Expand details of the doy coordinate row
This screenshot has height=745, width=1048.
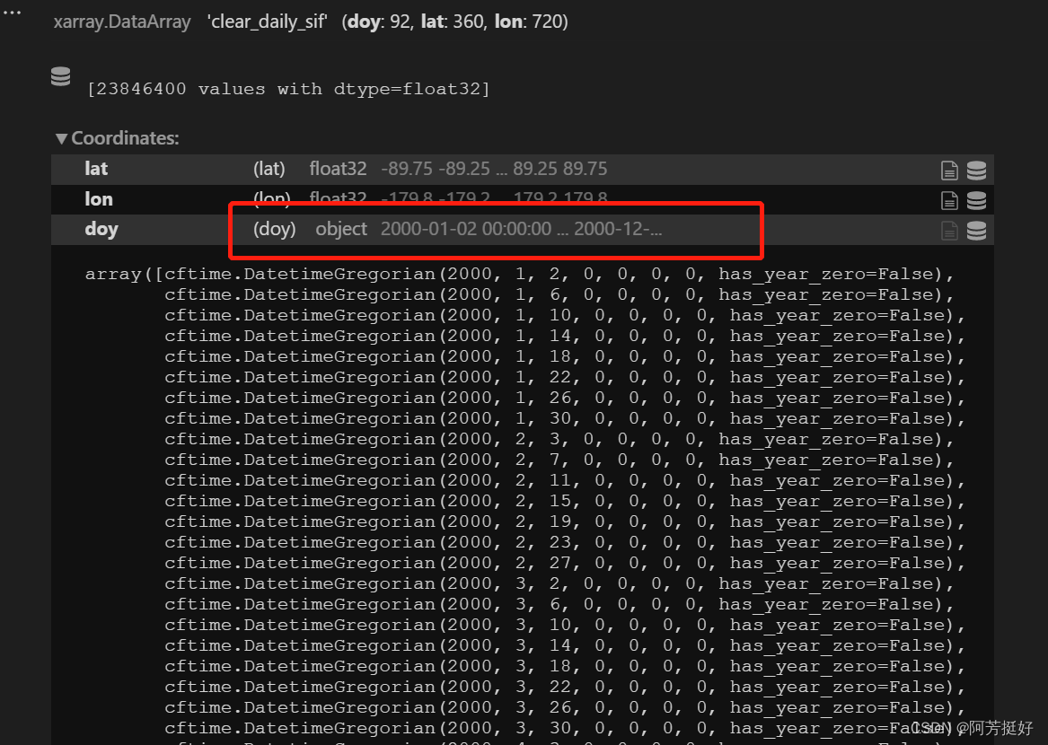pyautogui.click(x=101, y=230)
